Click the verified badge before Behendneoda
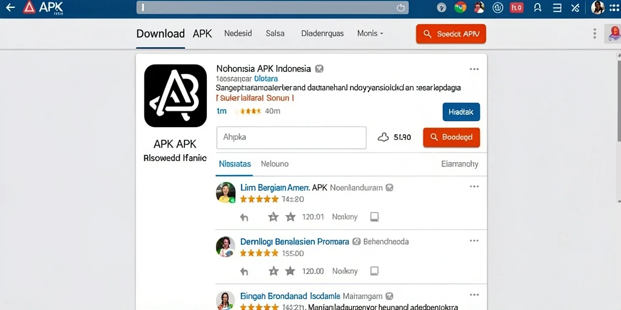 tap(357, 241)
